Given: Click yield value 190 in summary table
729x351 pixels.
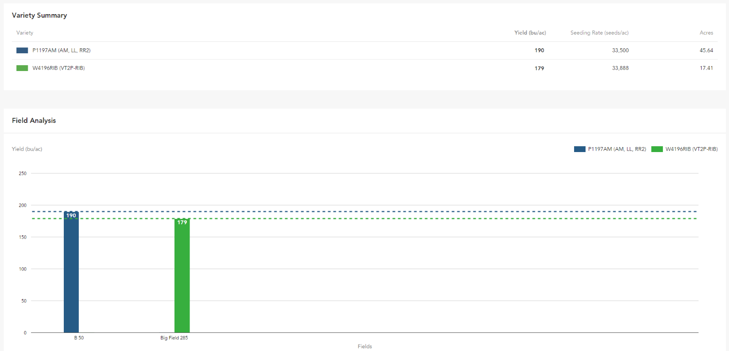Looking at the screenshot, I should (x=539, y=51).
